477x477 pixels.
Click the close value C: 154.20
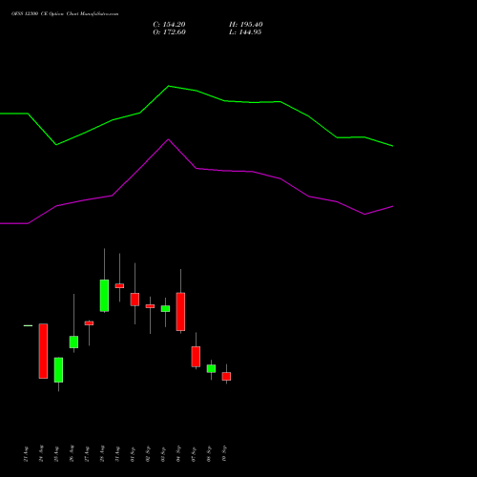[169, 25]
